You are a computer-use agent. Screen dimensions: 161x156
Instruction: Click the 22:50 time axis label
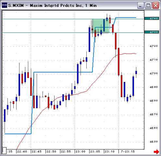(51, 151)
